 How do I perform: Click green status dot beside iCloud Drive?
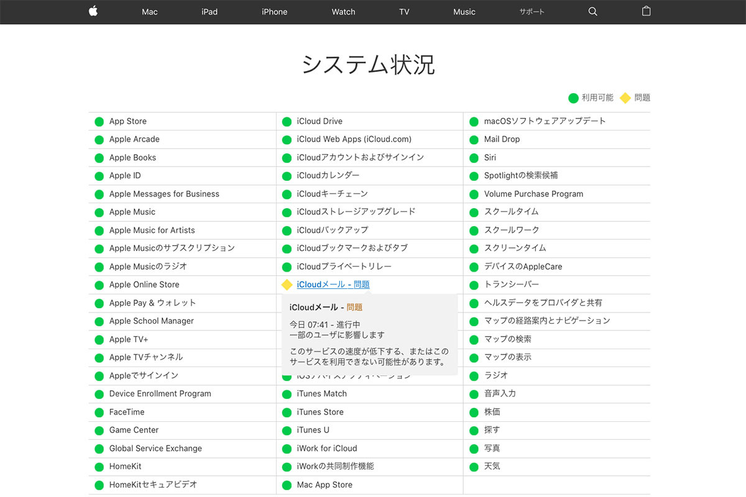[287, 122]
